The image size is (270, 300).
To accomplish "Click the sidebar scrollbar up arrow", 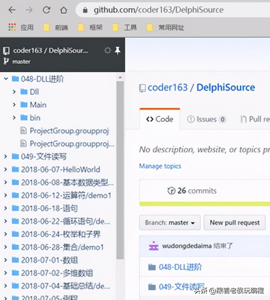I will coord(120,77).
